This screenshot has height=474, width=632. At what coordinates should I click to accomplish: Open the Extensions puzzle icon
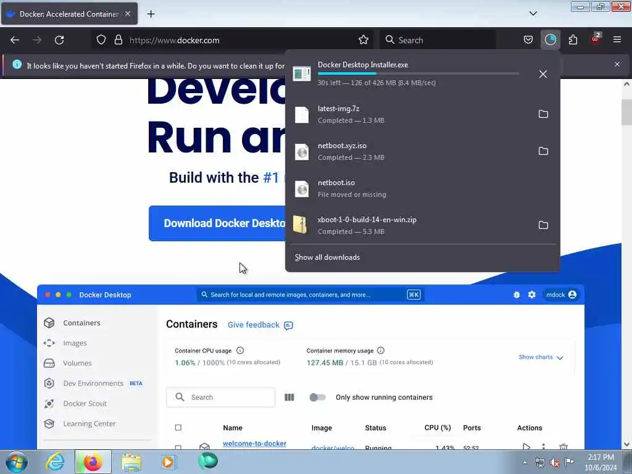click(573, 40)
